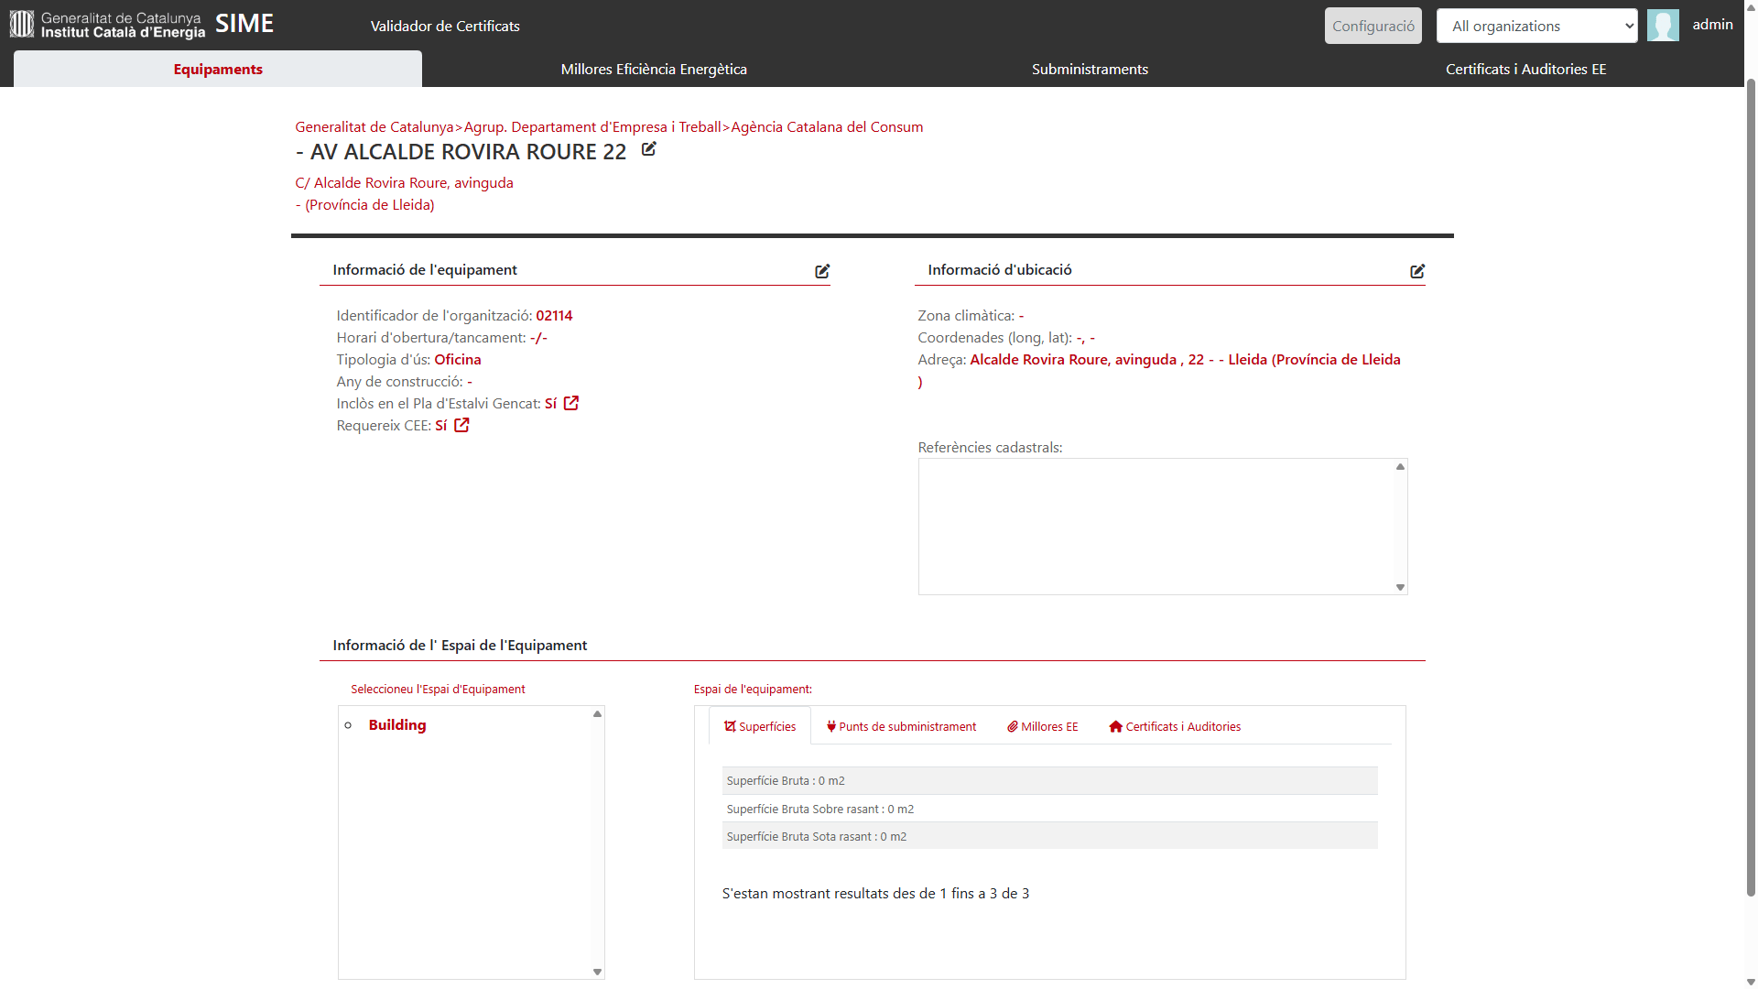Image resolution: width=1758 pixels, height=989 pixels.
Task: Open external link beside Requereix CEE
Action: click(x=461, y=425)
